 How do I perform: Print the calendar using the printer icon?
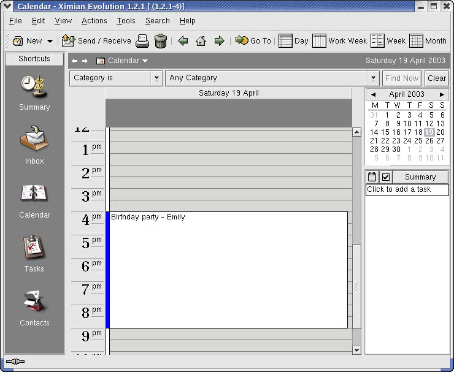(142, 41)
